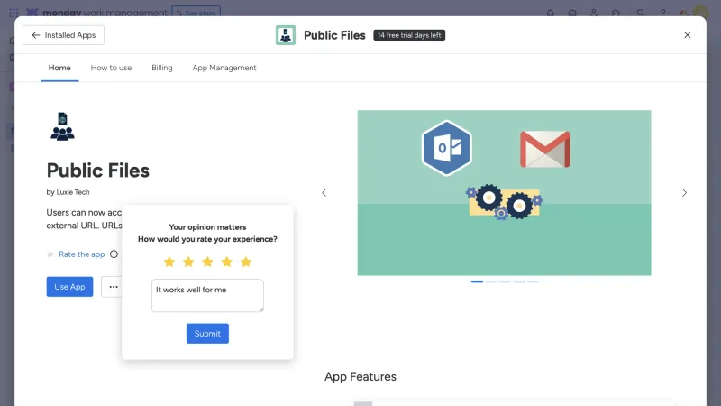The image size is (721, 406).
Task: Click the invite members icon
Action: [594, 13]
